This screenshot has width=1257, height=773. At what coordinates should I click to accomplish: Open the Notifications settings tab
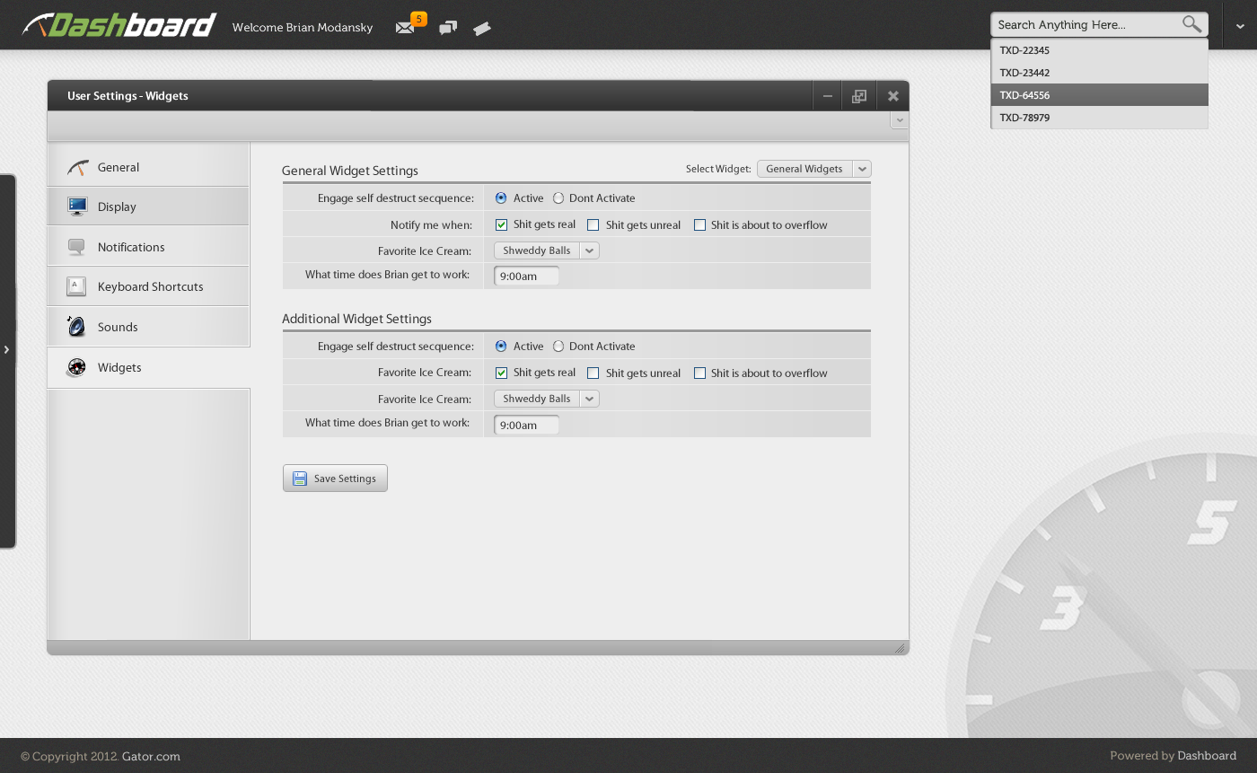click(x=148, y=247)
